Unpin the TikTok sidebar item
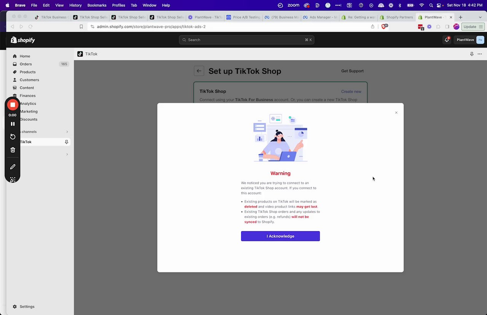The height and width of the screenshot is (315, 487). (x=67, y=142)
